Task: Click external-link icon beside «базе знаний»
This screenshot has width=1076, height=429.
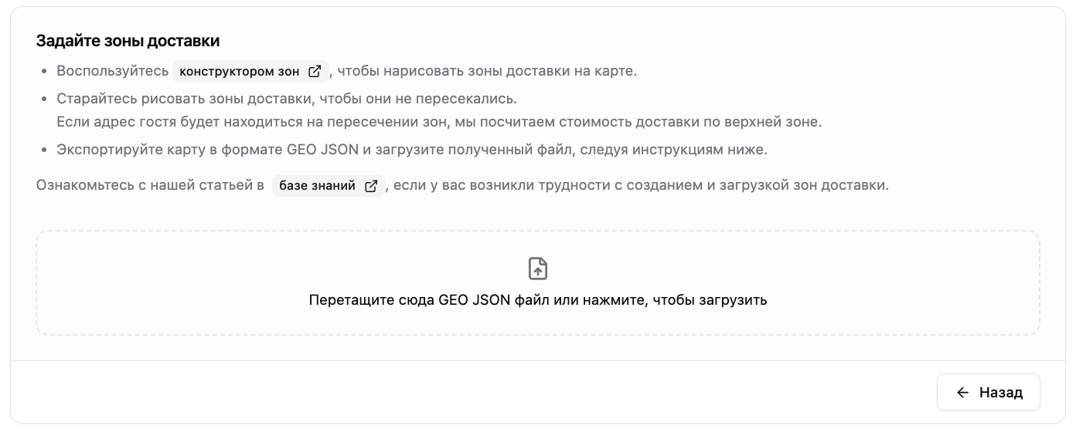Action: (371, 186)
